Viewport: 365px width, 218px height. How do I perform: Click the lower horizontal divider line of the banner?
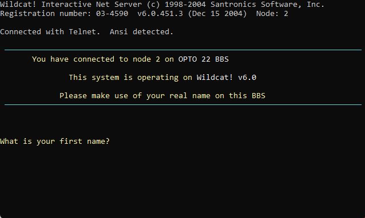tap(183, 104)
